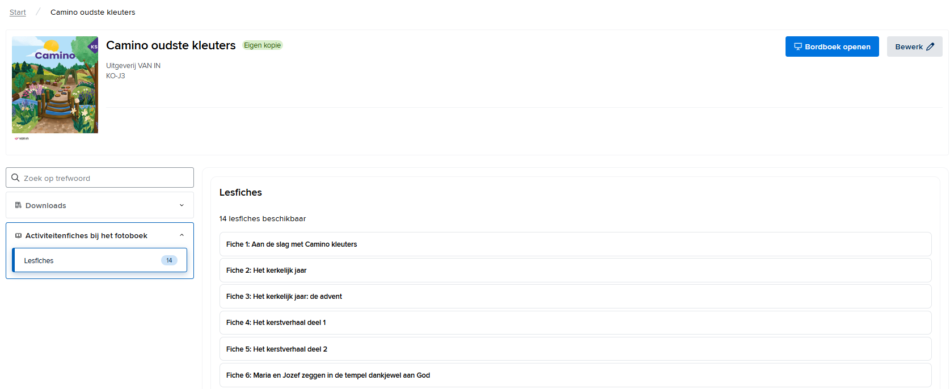950x389 pixels.
Task: Open Fiche 5: Het kerstverhaal deel 2
Action: [x=575, y=349]
